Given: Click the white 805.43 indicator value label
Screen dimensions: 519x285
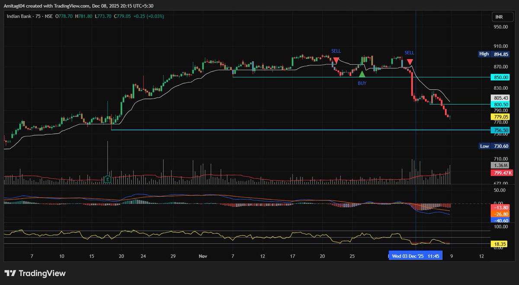Looking at the screenshot, I should tap(500, 98).
